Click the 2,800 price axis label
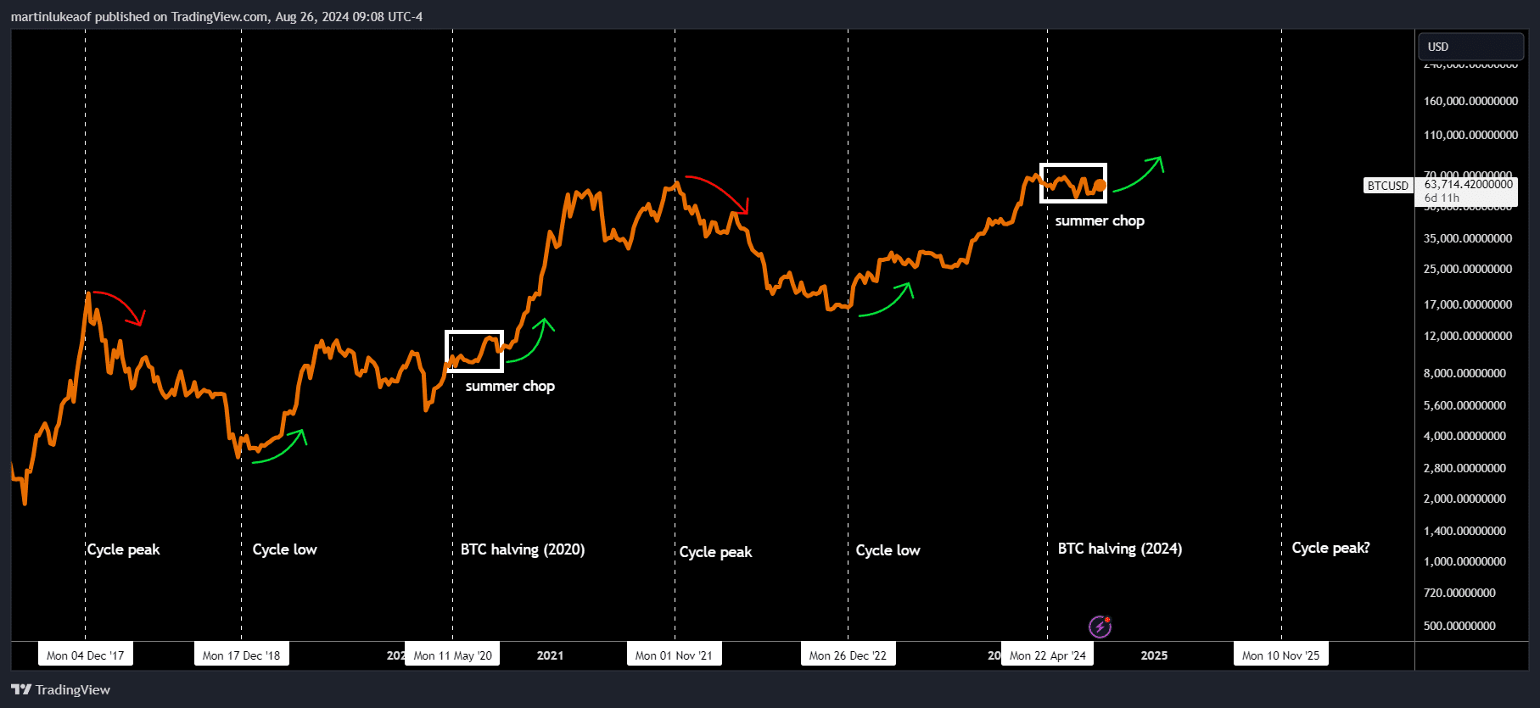The height and width of the screenshot is (708, 1540). point(1464,468)
